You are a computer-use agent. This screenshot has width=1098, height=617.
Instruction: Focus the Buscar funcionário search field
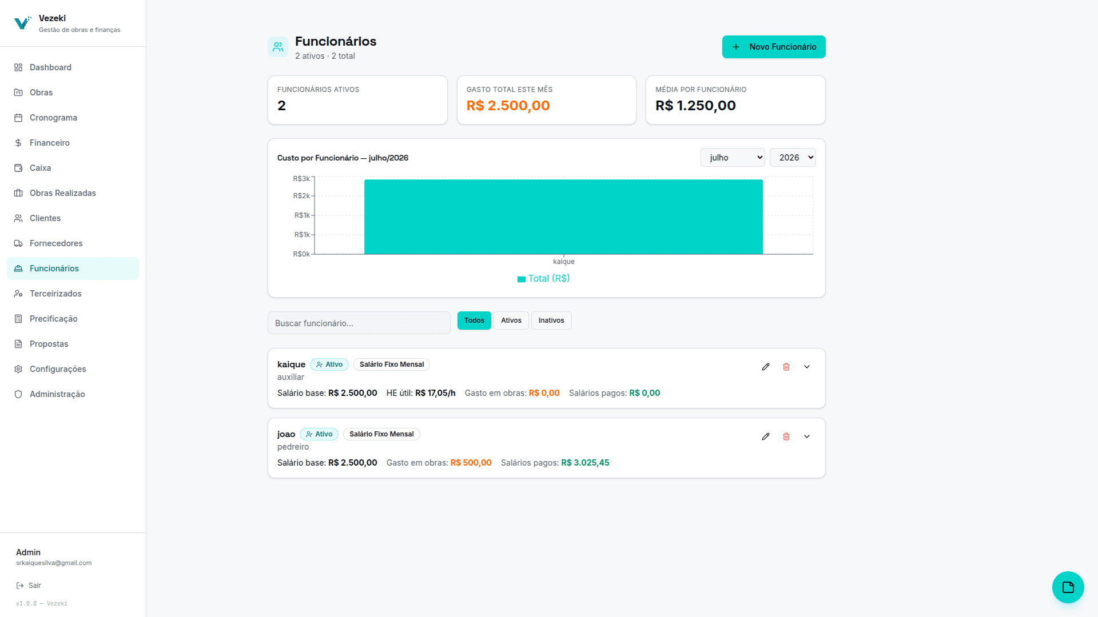pos(359,323)
